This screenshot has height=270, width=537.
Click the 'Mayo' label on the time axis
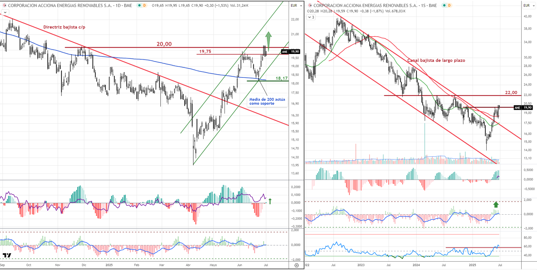tap(213, 265)
